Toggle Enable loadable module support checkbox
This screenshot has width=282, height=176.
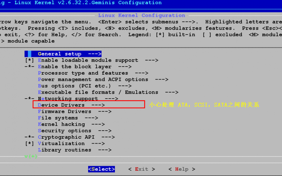point(29,61)
